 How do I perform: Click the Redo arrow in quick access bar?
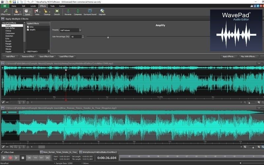32,2
